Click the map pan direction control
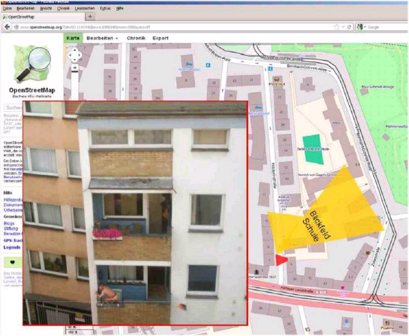409x336 pixels. pyautogui.click(x=75, y=55)
